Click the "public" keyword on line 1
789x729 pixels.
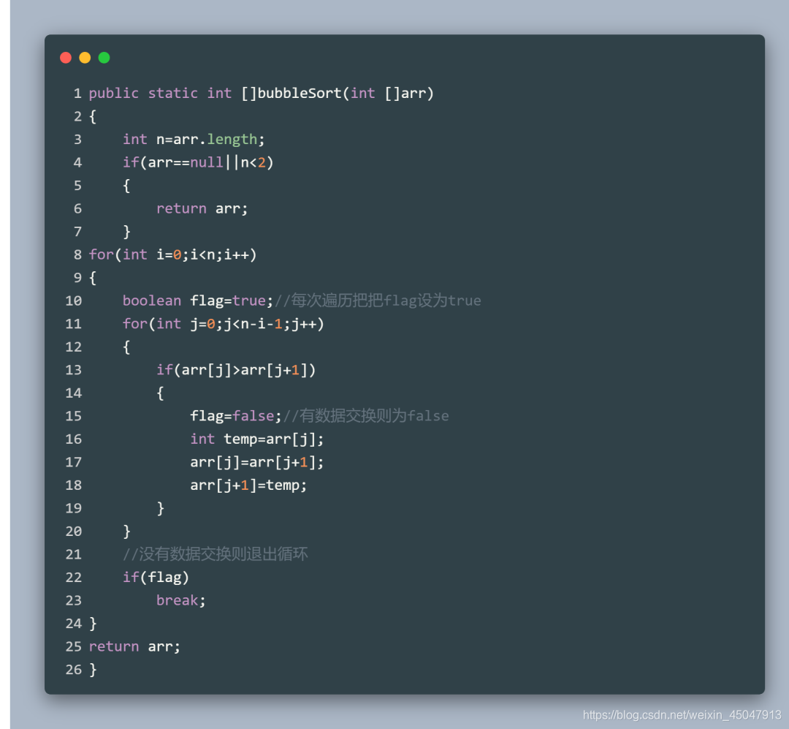click(114, 93)
